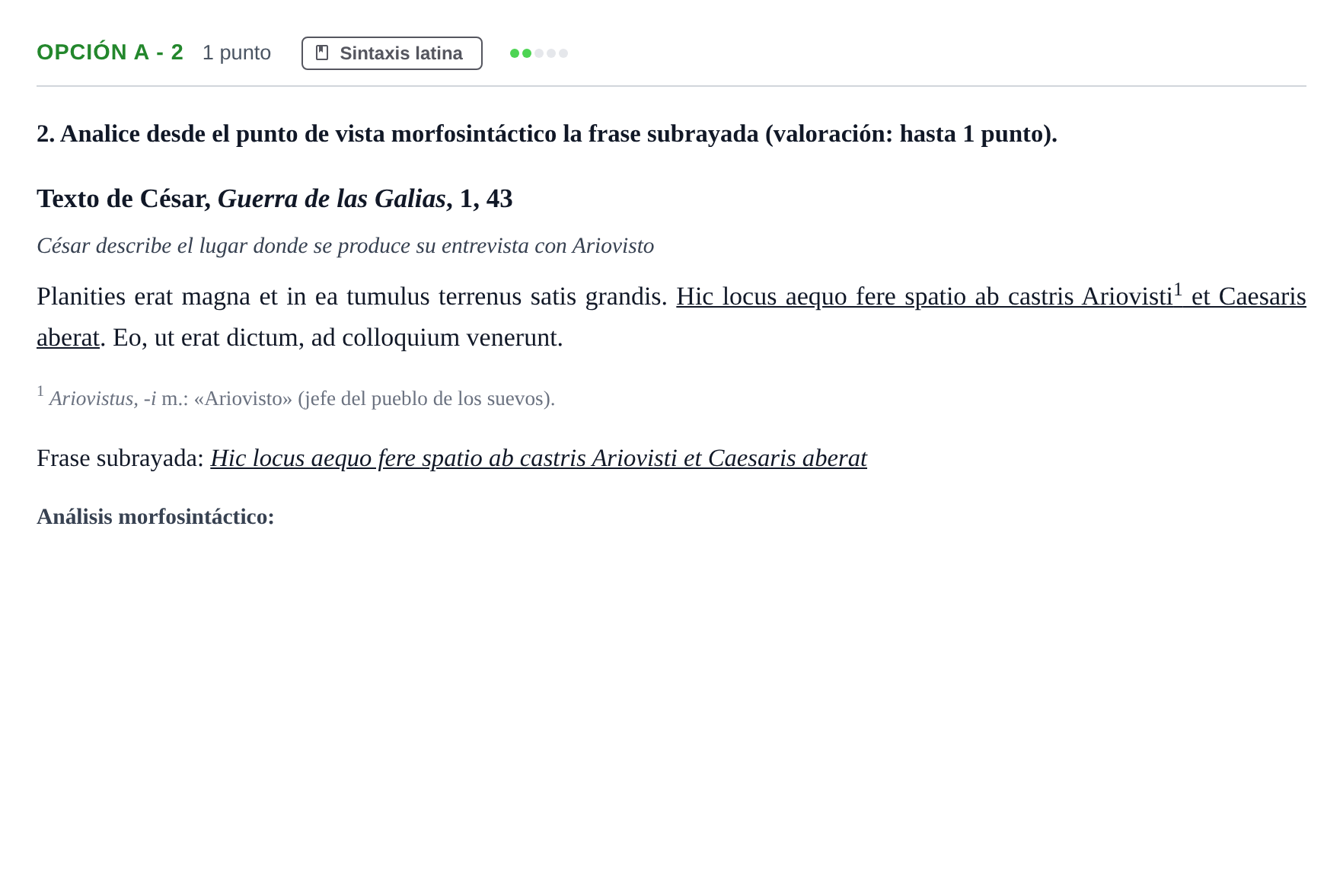Click the Análisis morfosintáctico heading
This screenshot has height=871, width=1343.
tap(155, 517)
